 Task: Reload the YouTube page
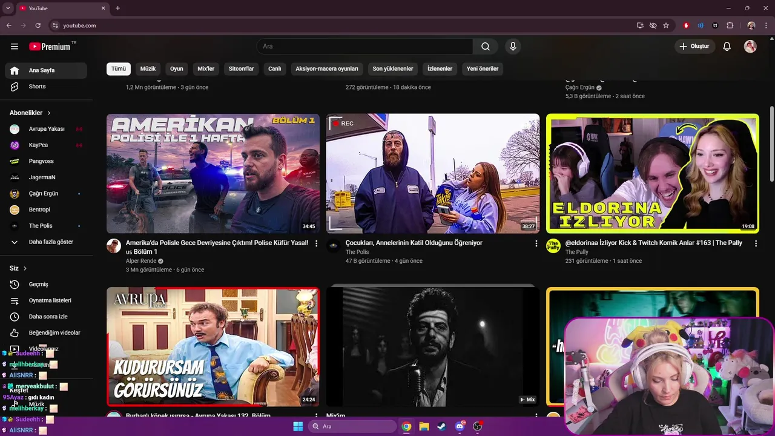coord(38,25)
